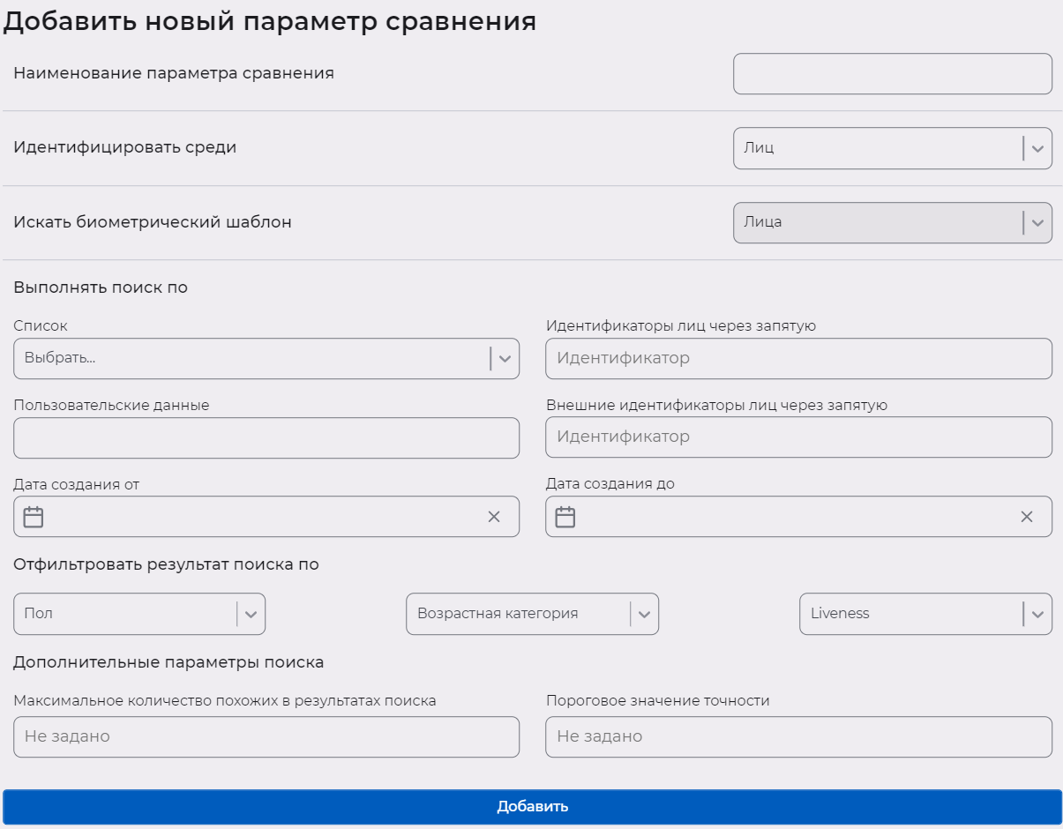Open the Пол filter dropdown
This screenshot has width=1063, height=829.
[139, 614]
